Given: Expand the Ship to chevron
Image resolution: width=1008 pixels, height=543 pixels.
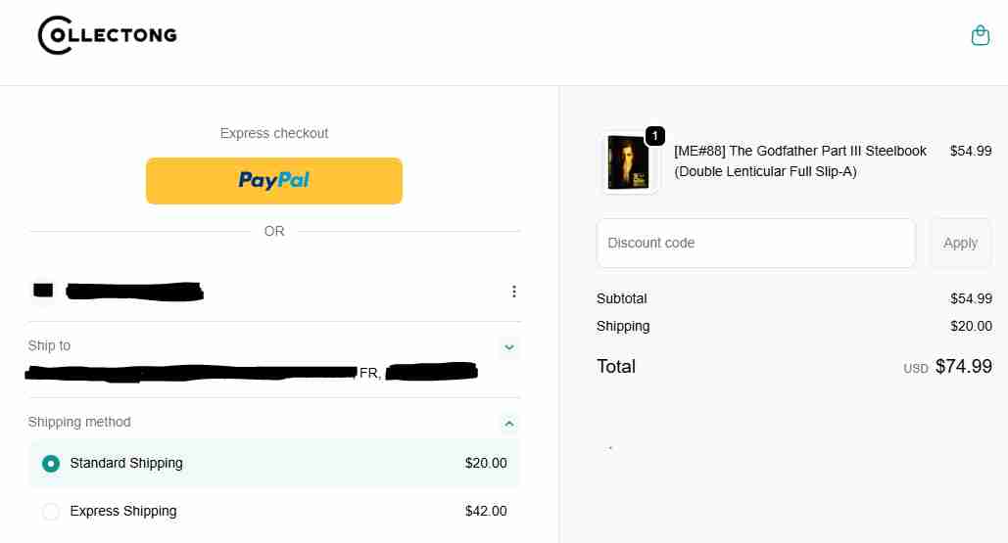Looking at the screenshot, I should [x=508, y=346].
